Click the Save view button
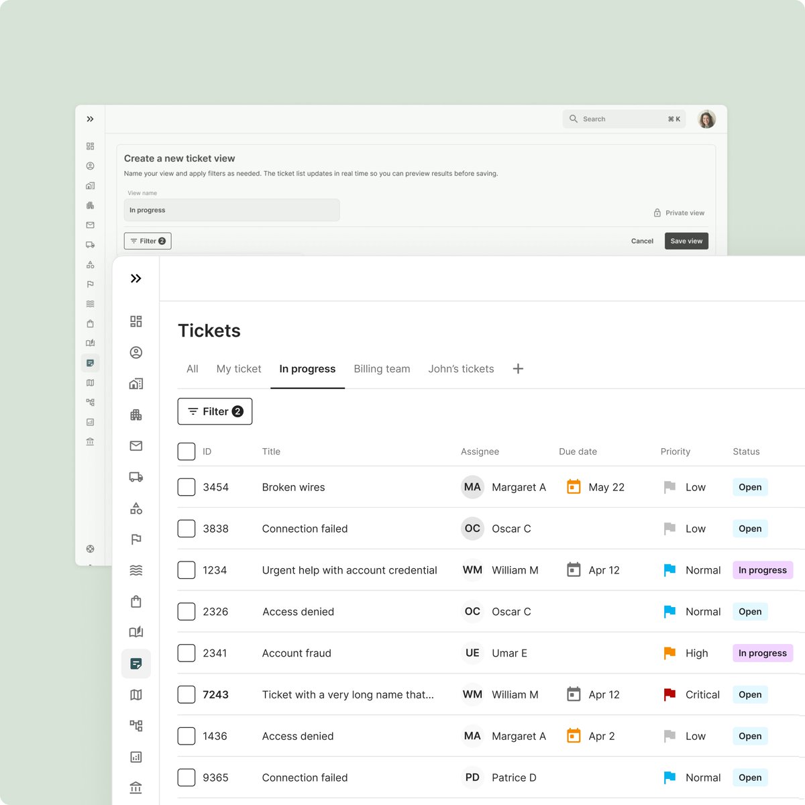 (686, 241)
